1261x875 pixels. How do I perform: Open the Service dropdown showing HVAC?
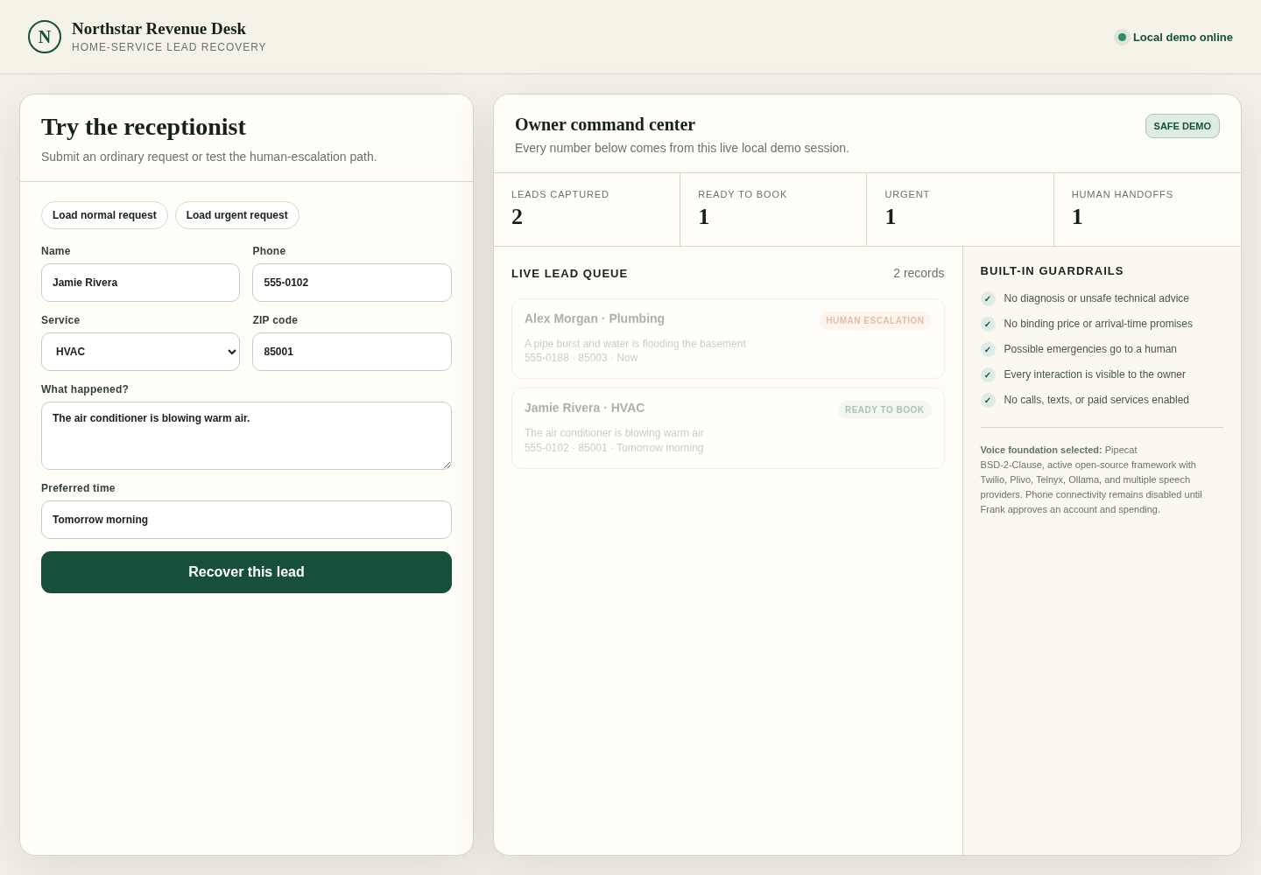coord(140,352)
